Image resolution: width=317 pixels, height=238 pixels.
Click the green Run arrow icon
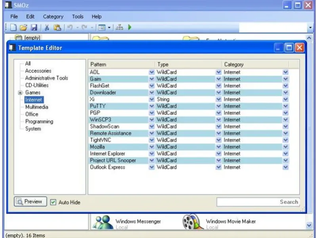[x=130, y=27]
